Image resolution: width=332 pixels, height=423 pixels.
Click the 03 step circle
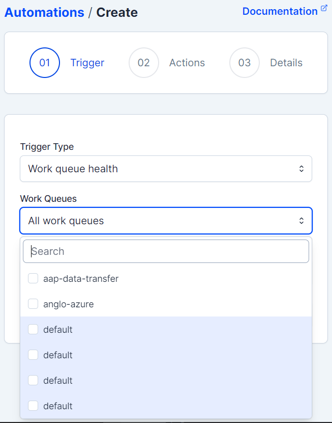245,63
